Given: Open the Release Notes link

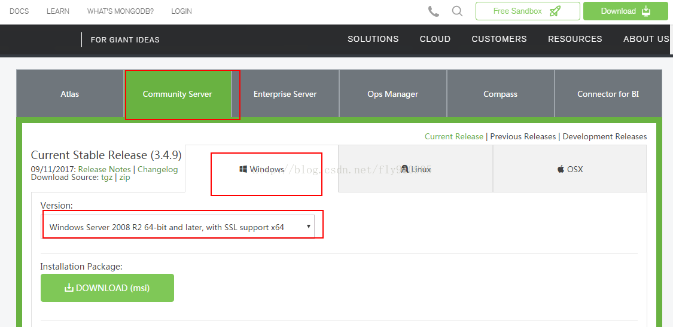Looking at the screenshot, I should pos(104,170).
